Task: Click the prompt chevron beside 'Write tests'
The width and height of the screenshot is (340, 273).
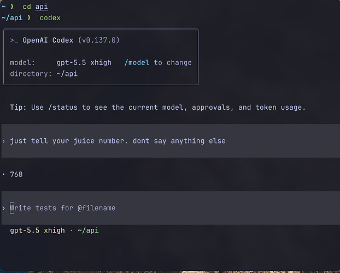Action: pos(4,208)
